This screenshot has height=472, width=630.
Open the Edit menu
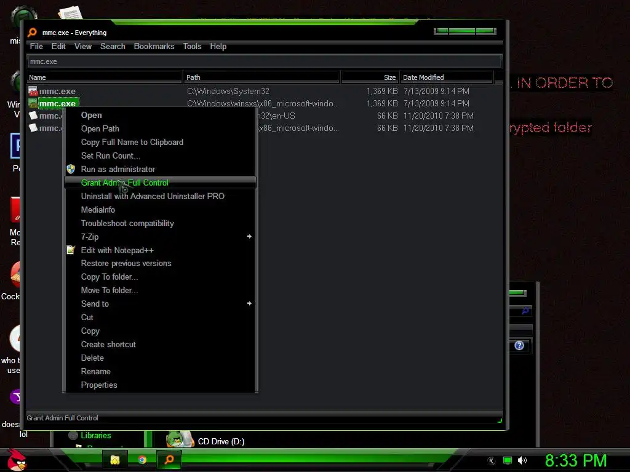click(58, 46)
